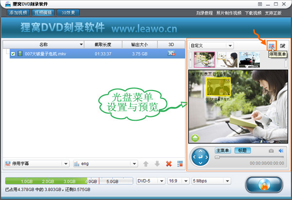Delete the selected video with red X
This screenshot has width=292, height=200.
(x=169, y=164)
